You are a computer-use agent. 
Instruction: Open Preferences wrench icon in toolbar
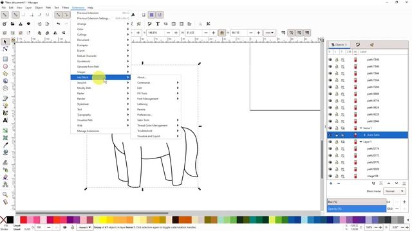(208, 24)
